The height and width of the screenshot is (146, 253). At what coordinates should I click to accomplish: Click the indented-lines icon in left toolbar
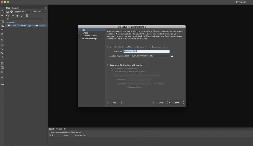pos(2,30)
